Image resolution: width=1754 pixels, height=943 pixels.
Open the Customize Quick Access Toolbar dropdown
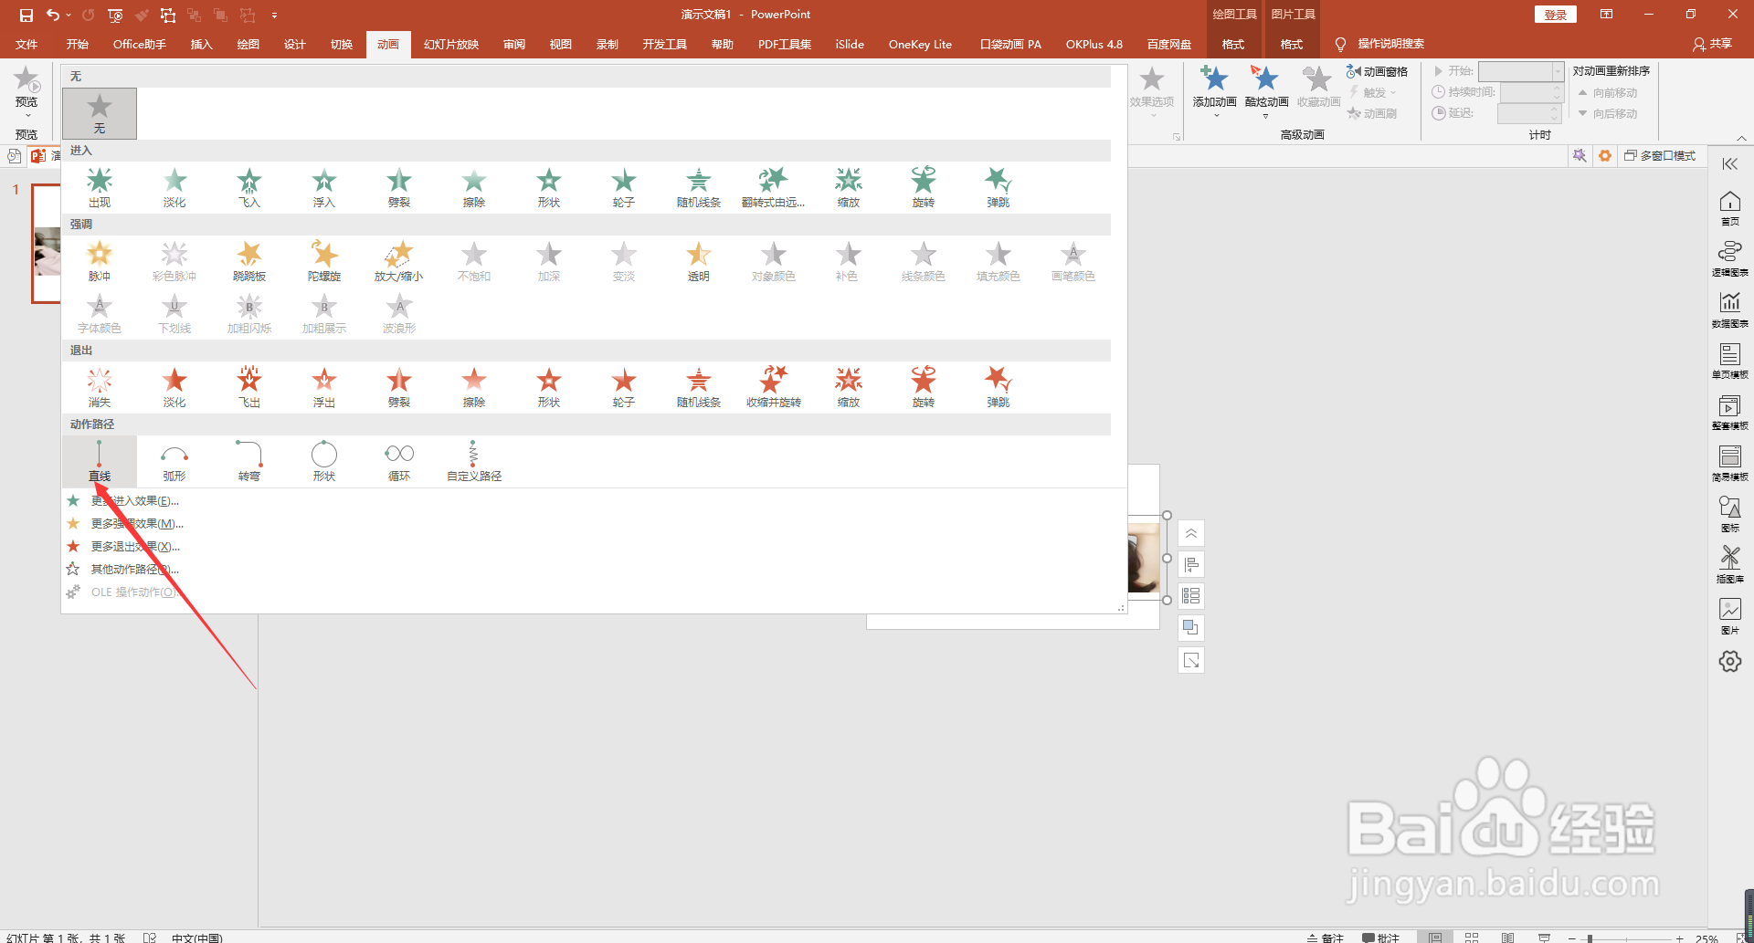[274, 15]
